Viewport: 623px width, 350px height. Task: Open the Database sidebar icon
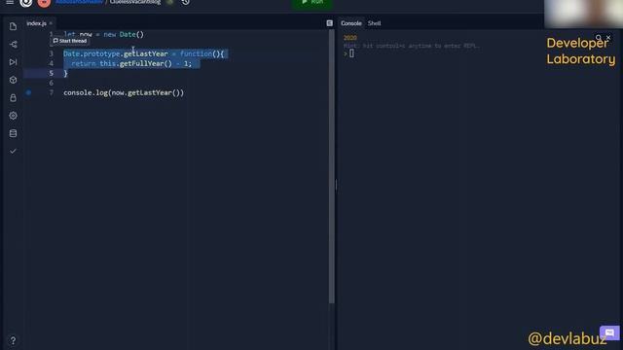pyautogui.click(x=13, y=133)
